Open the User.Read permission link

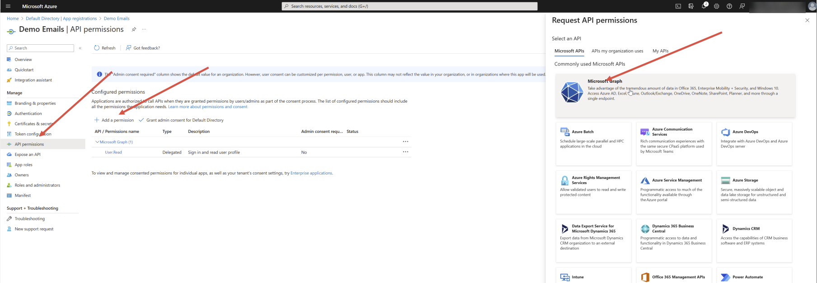(113, 152)
